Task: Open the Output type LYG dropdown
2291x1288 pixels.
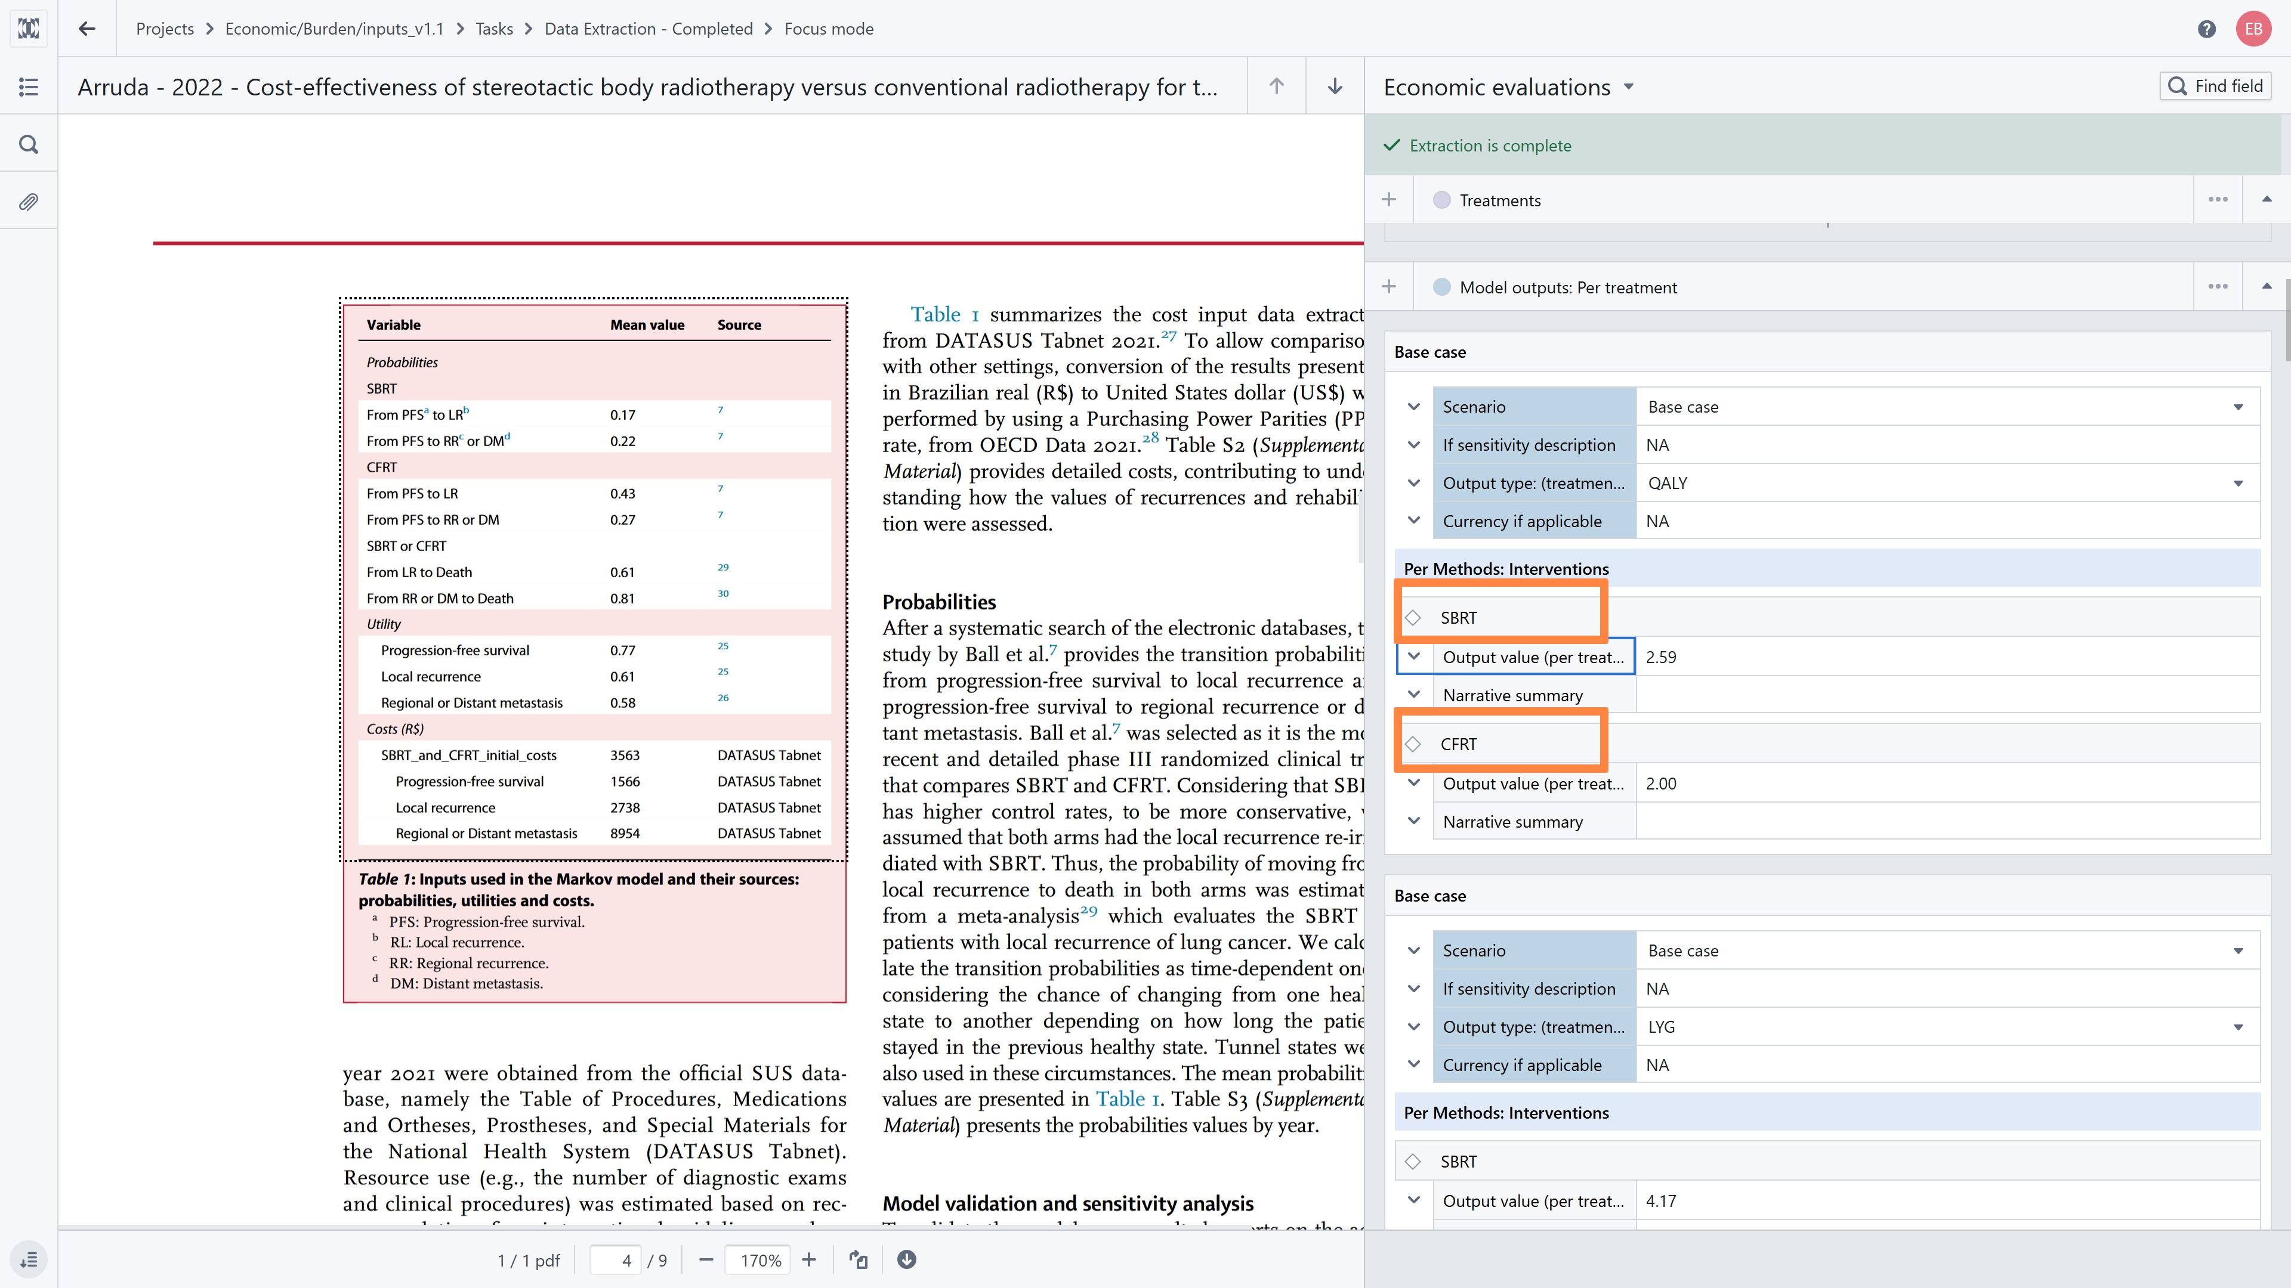Action: (1948, 1027)
